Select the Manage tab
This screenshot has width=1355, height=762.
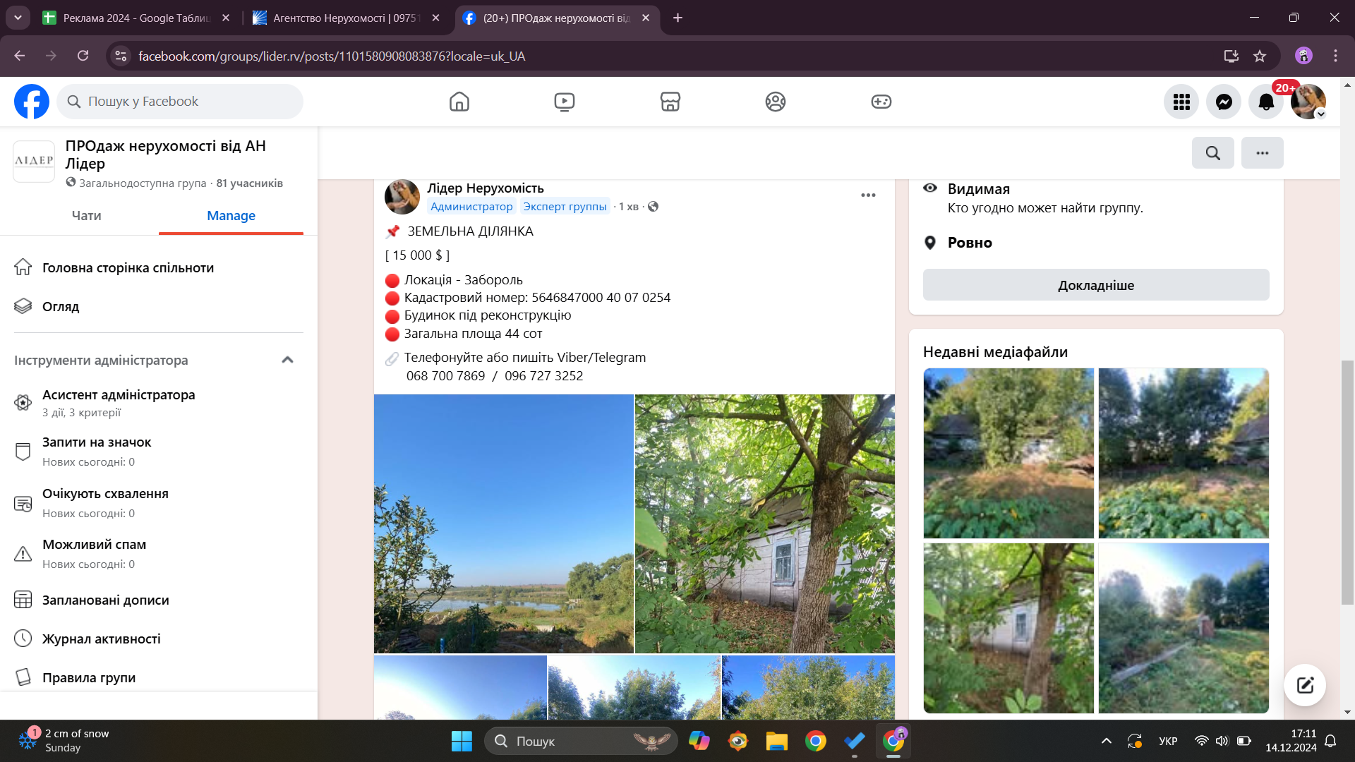231,215
